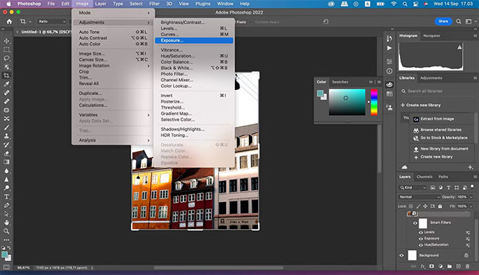The height and width of the screenshot is (275, 479).
Task: Toggle Lock position cross-arrows icon
Action: tap(425, 206)
